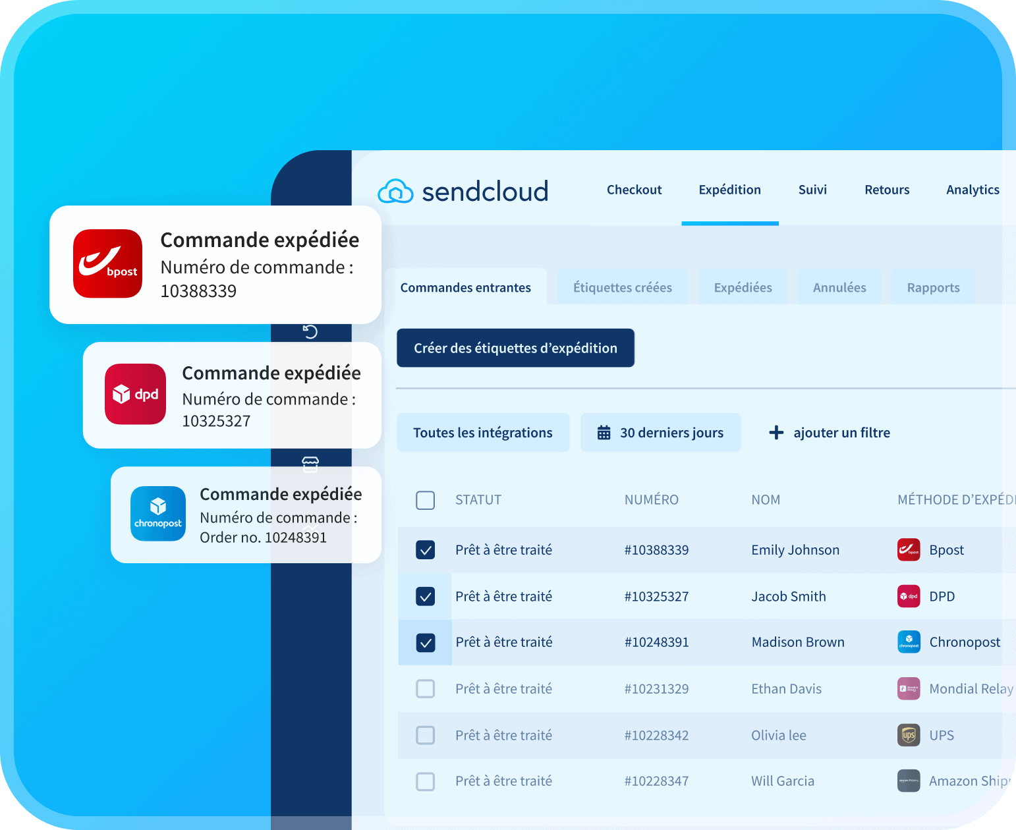Image resolution: width=1016 pixels, height=830 pixels.
Task: Switch to the Étiquettes créées tab
Action: coord(623,287)
